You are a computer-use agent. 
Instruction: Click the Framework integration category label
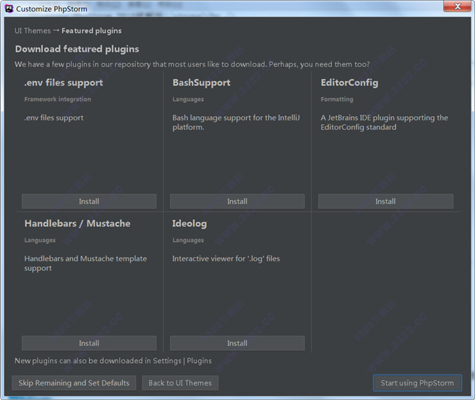coord(58,99)
